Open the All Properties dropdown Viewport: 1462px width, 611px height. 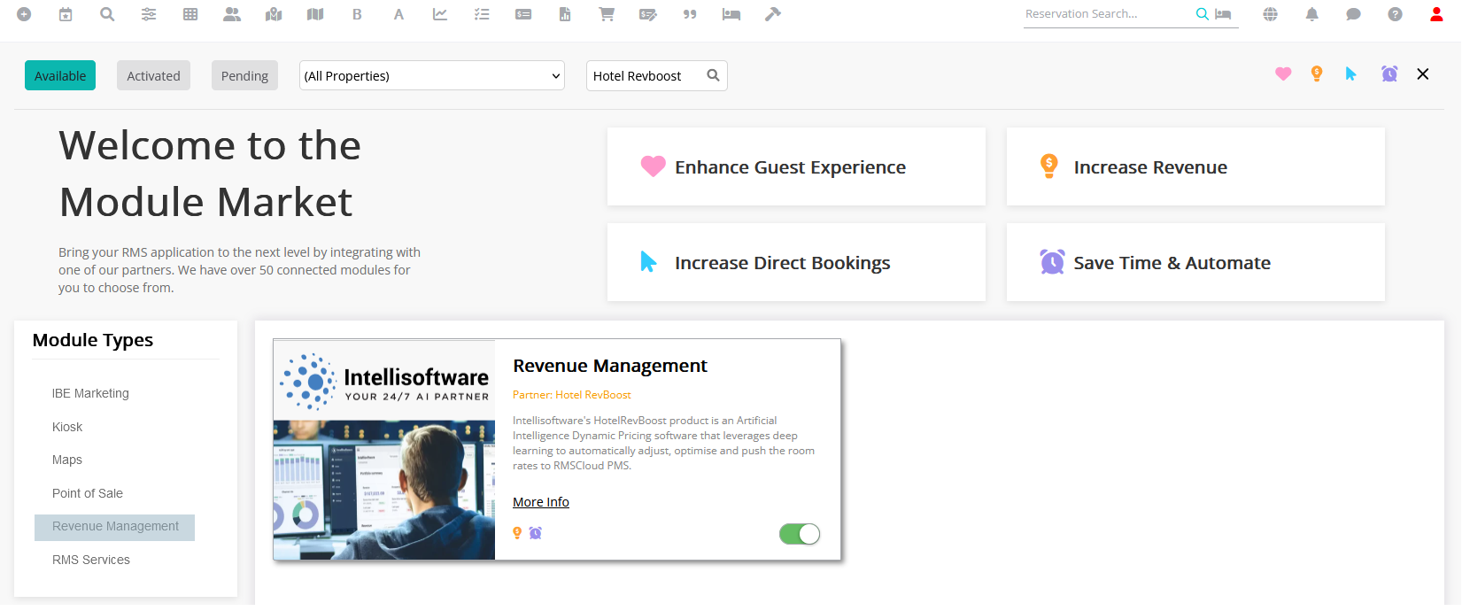click(x=432, y=76)
